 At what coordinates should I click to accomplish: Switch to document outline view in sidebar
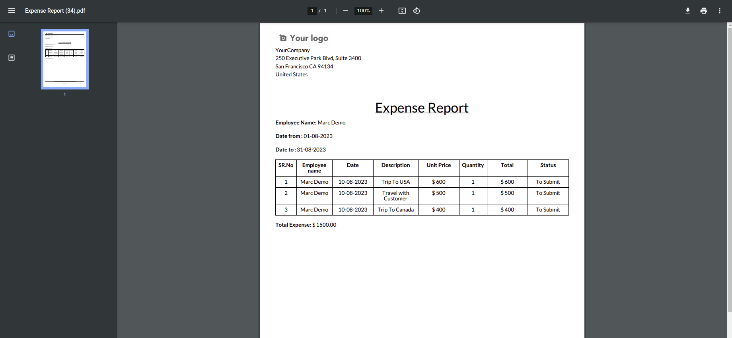tap(12, 58)
